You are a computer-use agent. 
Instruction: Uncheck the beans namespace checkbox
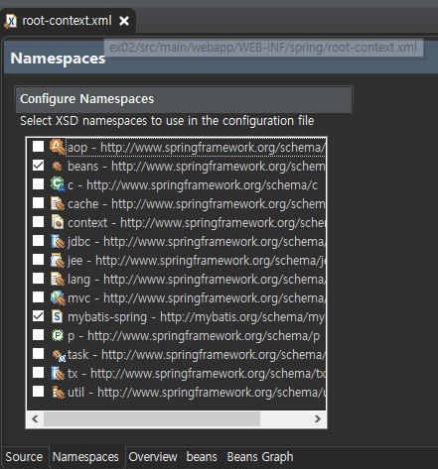click(x=38, y=166)
